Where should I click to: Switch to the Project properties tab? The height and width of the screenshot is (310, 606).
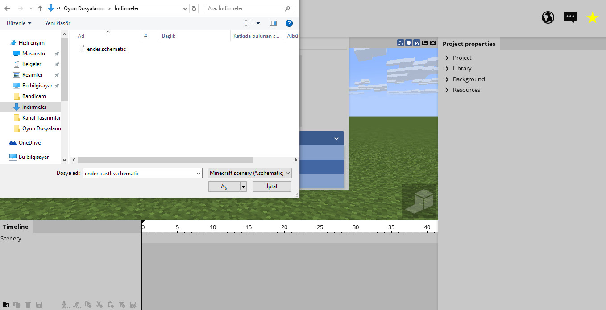469,44
